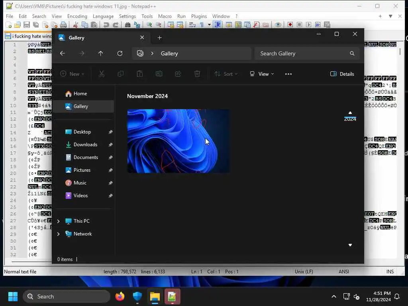Open the Sort dropdown in Explorer
This screenshot has width=408, height=306.
[226, 74]
